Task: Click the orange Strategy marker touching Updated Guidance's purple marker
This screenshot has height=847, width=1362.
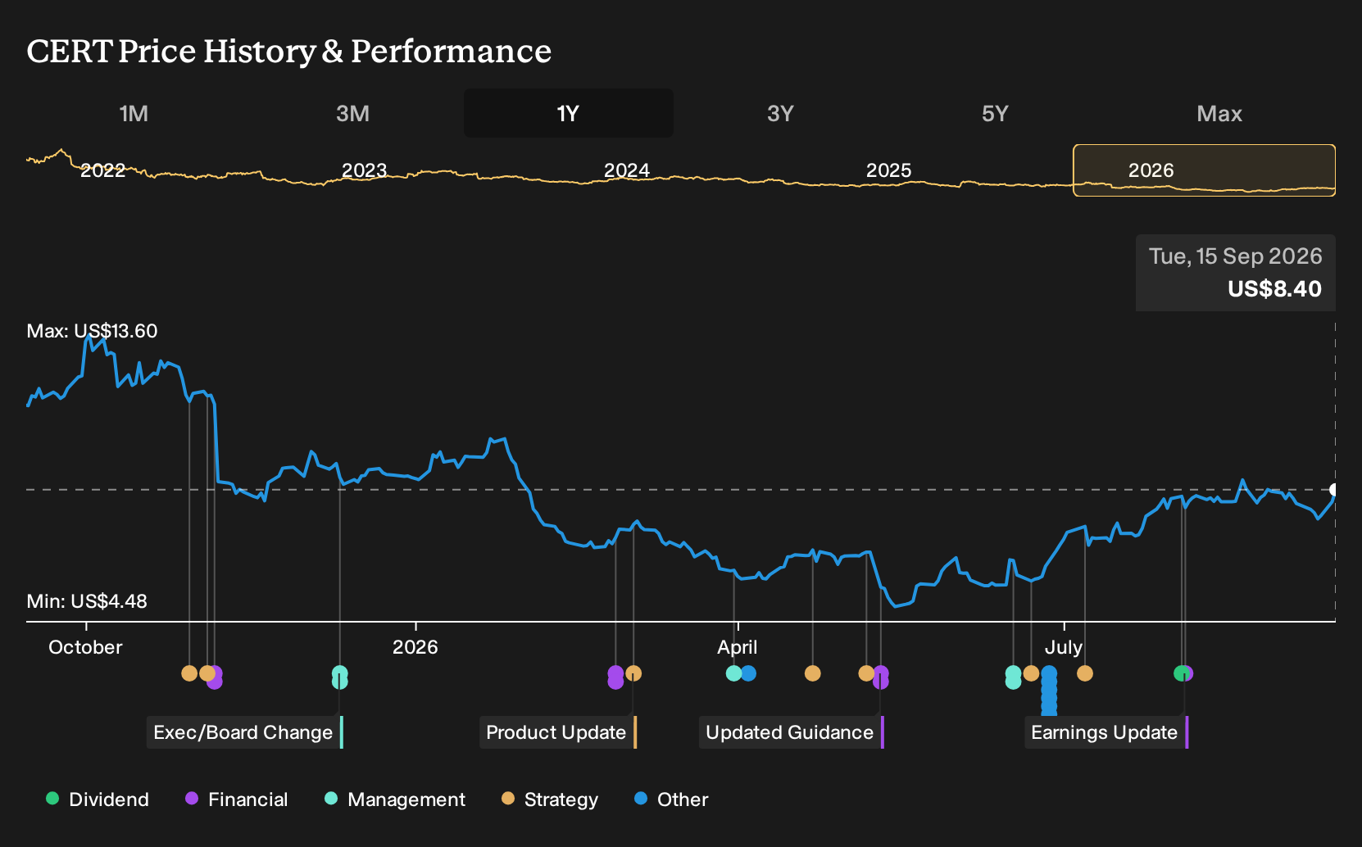Action: pyautogui.click(x=866, y=673)
